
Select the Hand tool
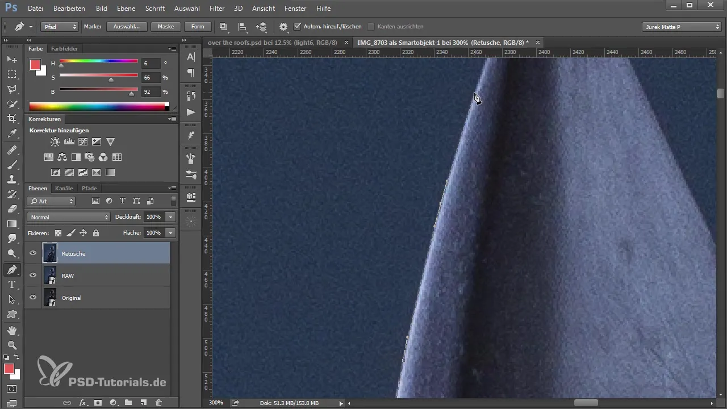[12, 330]
